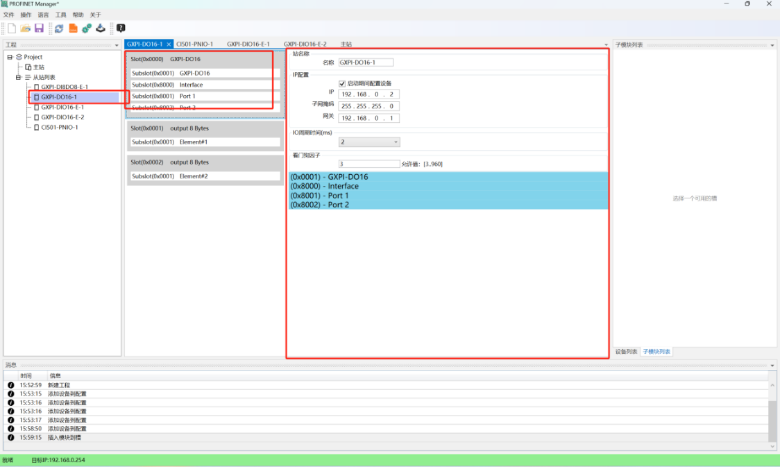780x467 pixels.
Task: Click the 插入模块到槽 message row
Action: 386,438
